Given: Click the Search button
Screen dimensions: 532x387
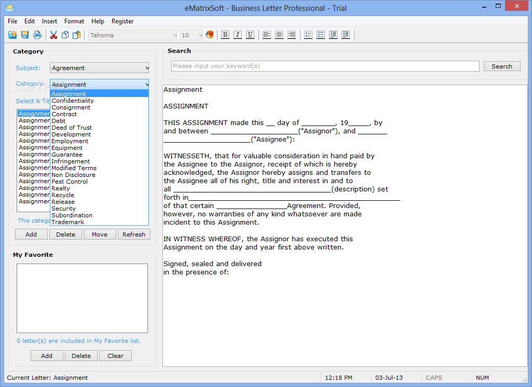Looking at the screenshot, I should 502,66.
